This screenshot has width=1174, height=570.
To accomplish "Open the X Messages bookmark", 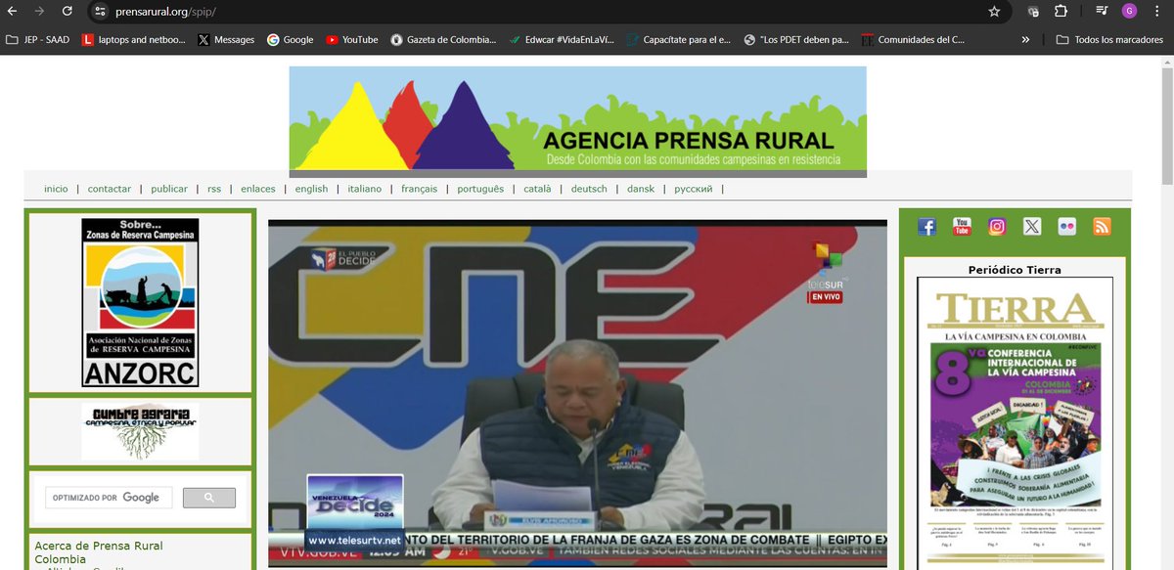I will pyautogui.click(x=226, y=40).
